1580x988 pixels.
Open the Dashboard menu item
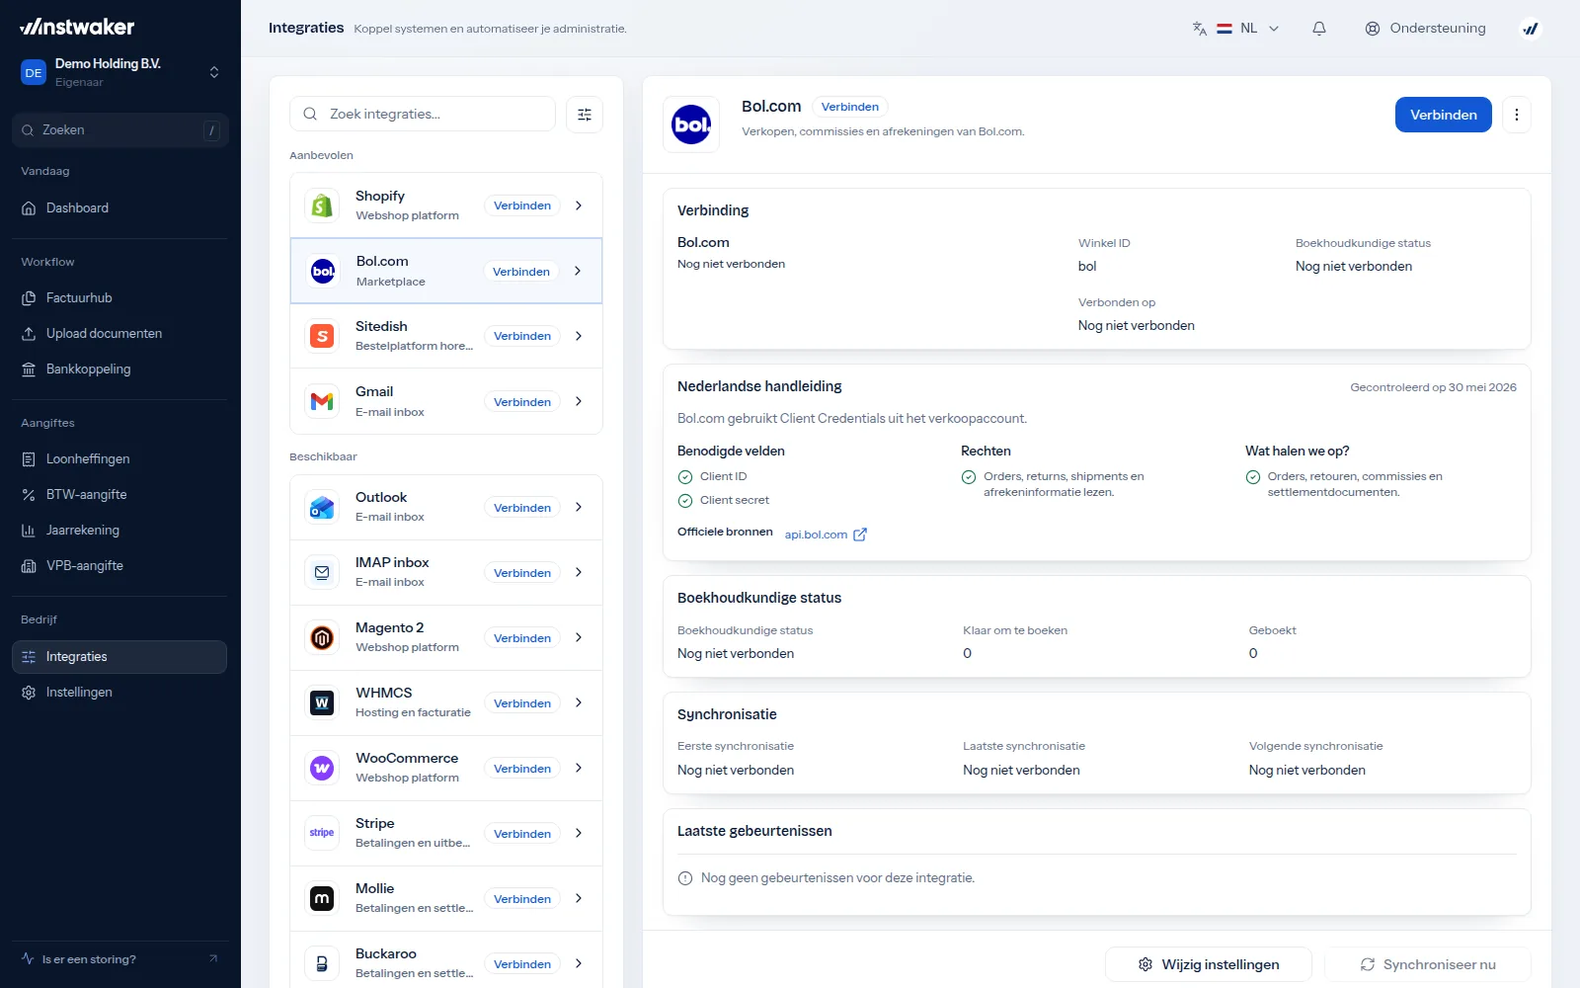pyautogui.click(x=119, y=208)
